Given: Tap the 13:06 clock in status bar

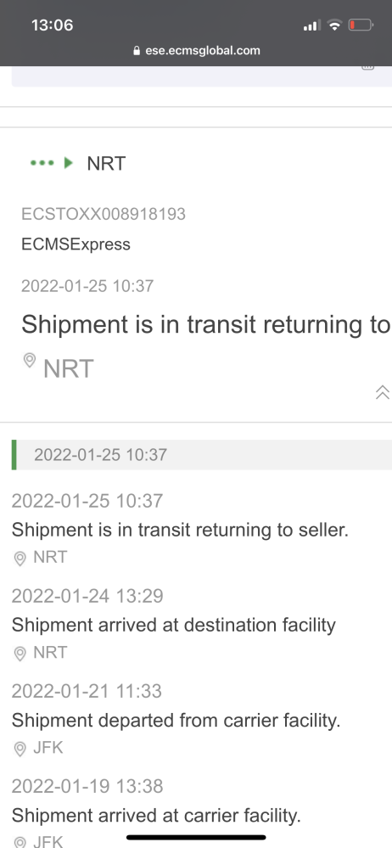Looking at the screenshot, I should coord(52,25).
